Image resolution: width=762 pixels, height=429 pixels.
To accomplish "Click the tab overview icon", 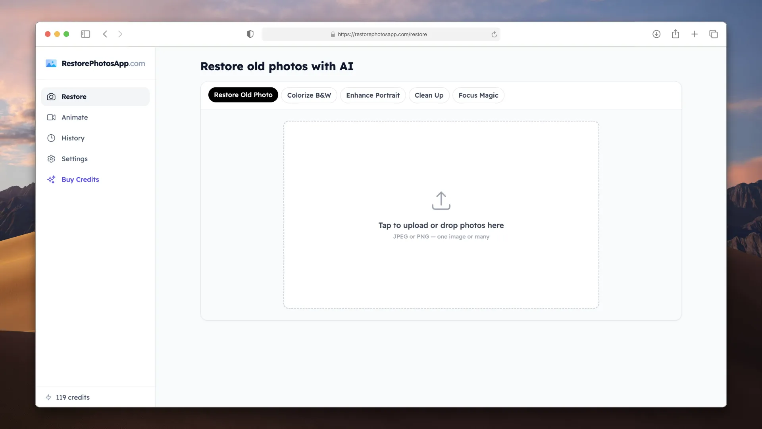I will pos(713,34).
